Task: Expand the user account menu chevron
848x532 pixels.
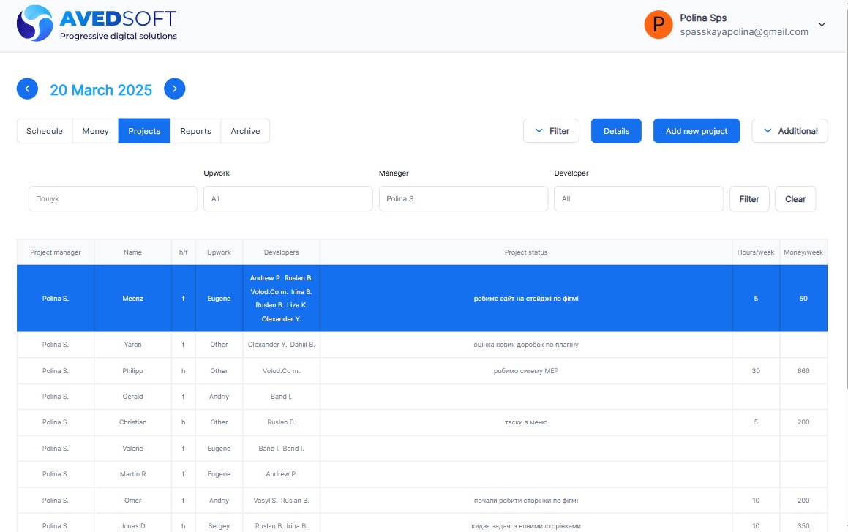Action: [822, 24]
